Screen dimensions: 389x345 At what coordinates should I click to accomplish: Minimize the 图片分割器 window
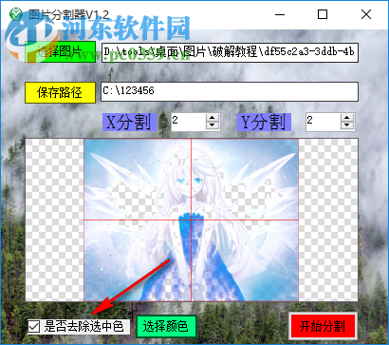280,14
